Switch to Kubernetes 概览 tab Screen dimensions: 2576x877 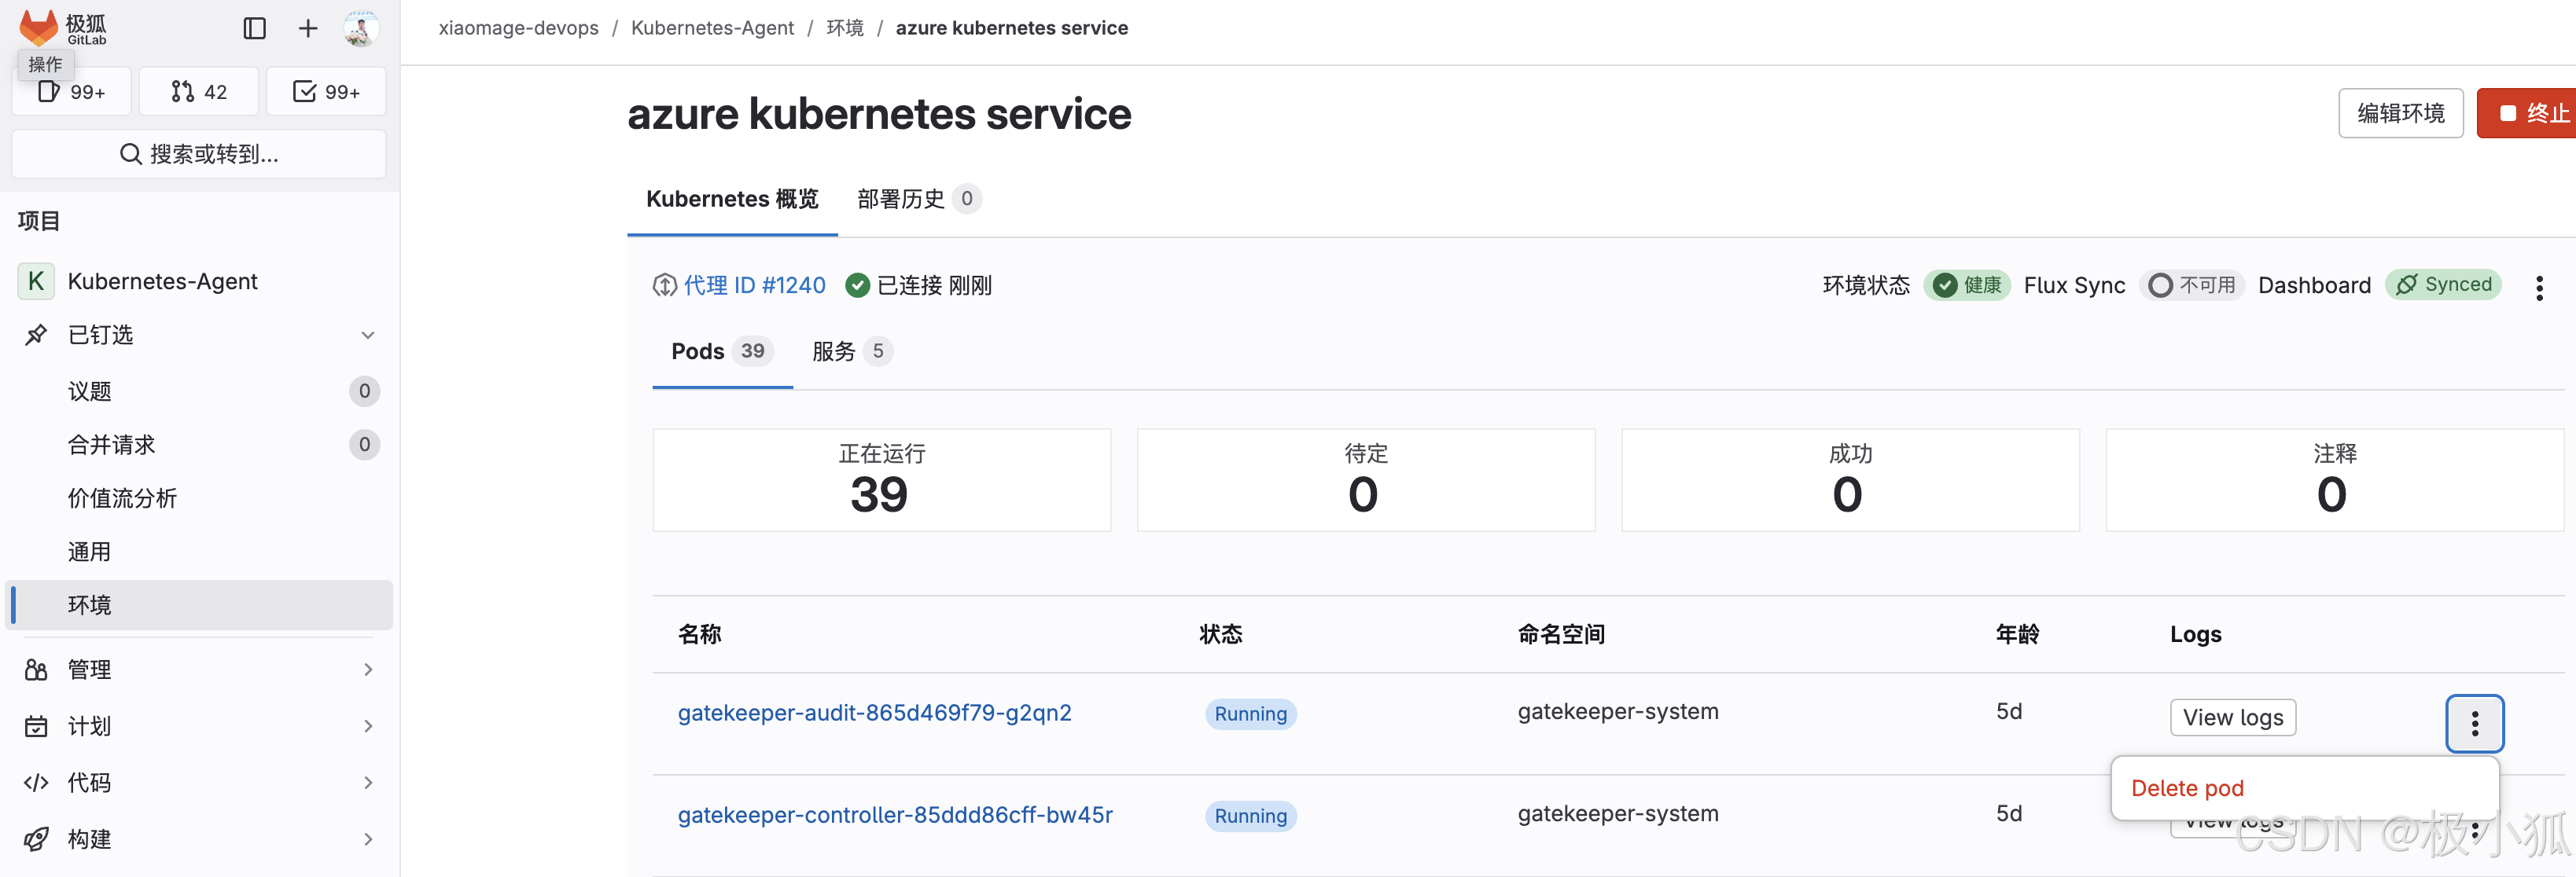(x=732, y=199)
